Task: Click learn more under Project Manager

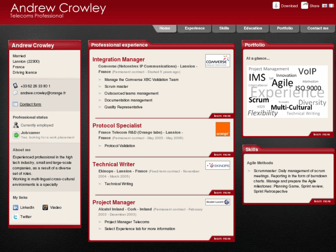Action: (222, 239)
